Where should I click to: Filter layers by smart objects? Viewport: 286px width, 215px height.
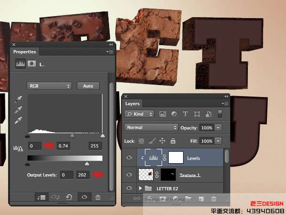[208, 114]
